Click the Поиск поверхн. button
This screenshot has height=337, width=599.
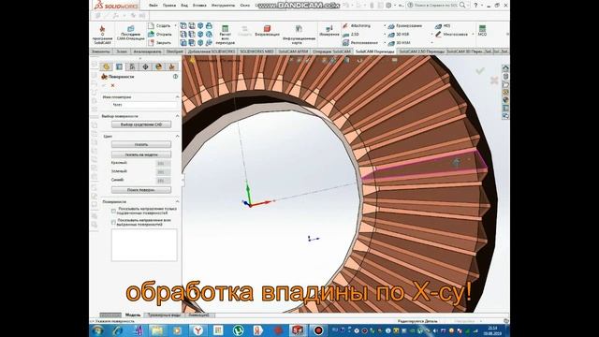tap(141, 189)
